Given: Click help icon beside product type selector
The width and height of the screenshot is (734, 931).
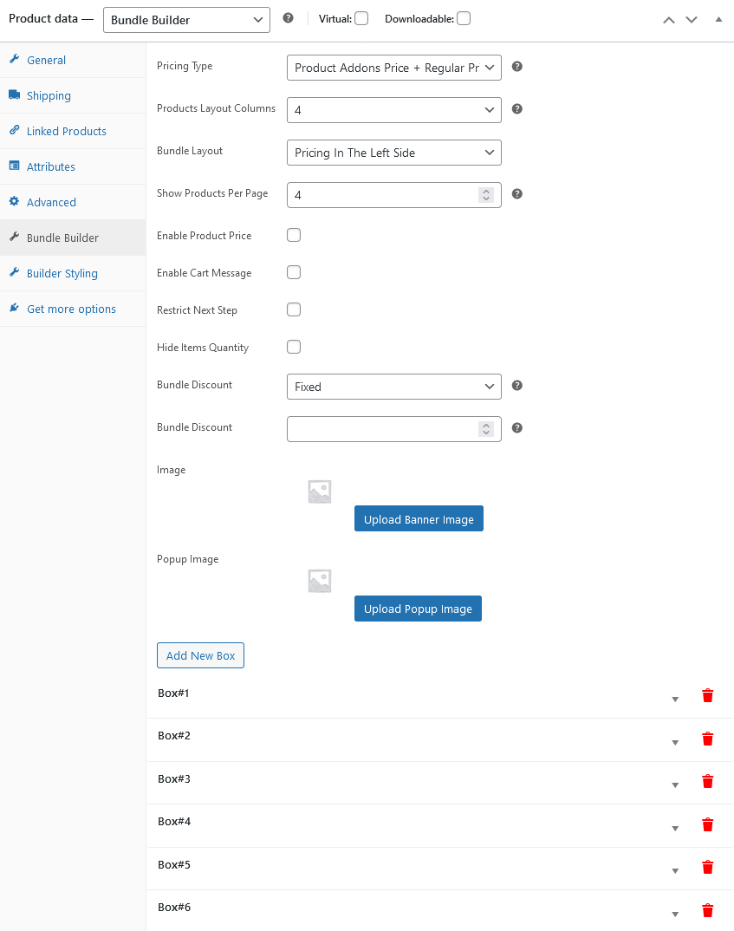Looking at the screenshot, I should pyautogui.click(x=288, y=18).
